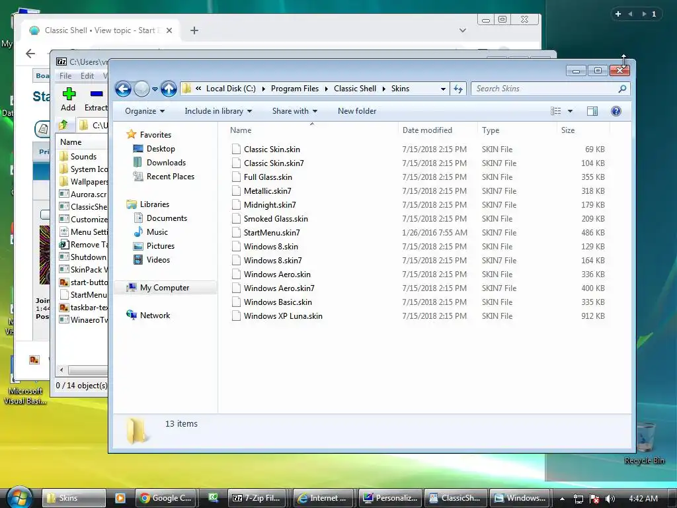The image size is (677, 508).
Task: Open Include in library dropdown
Action: (218, 111)
